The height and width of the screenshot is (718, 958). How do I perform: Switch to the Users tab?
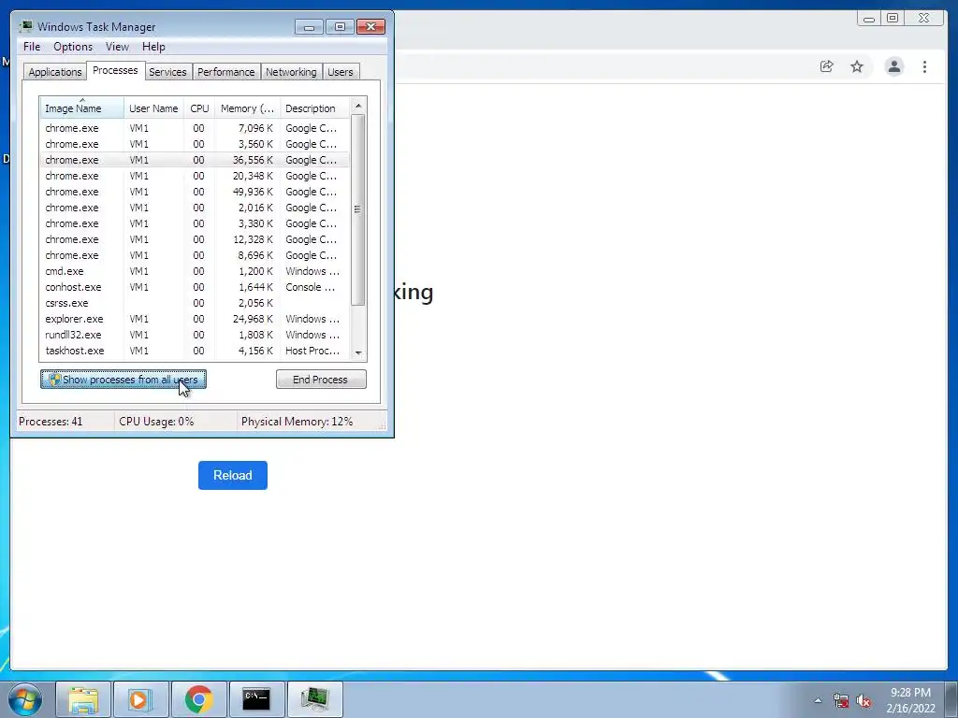click(x=341, y=72)
